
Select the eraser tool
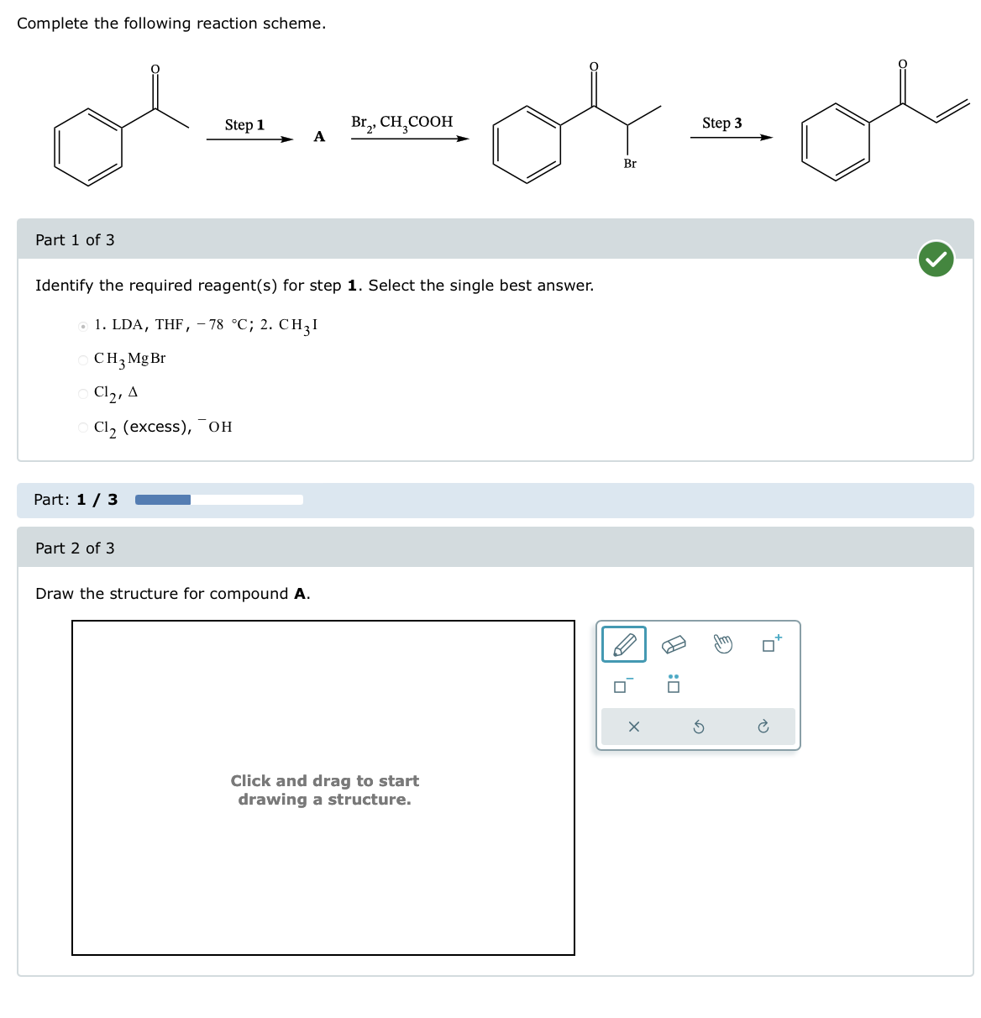675,645
